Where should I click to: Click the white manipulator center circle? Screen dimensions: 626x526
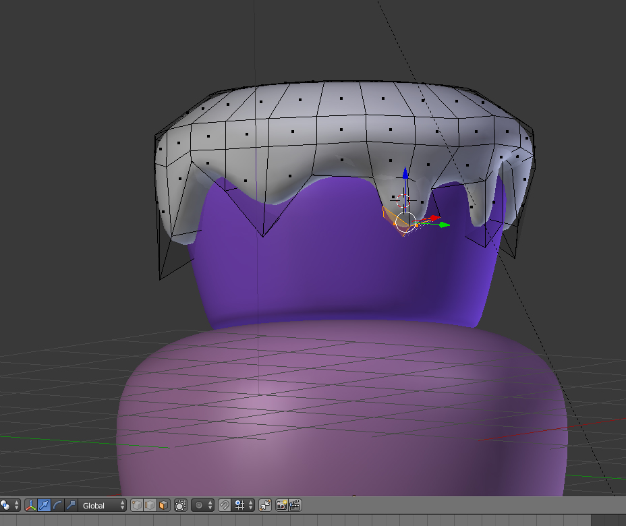405,222
